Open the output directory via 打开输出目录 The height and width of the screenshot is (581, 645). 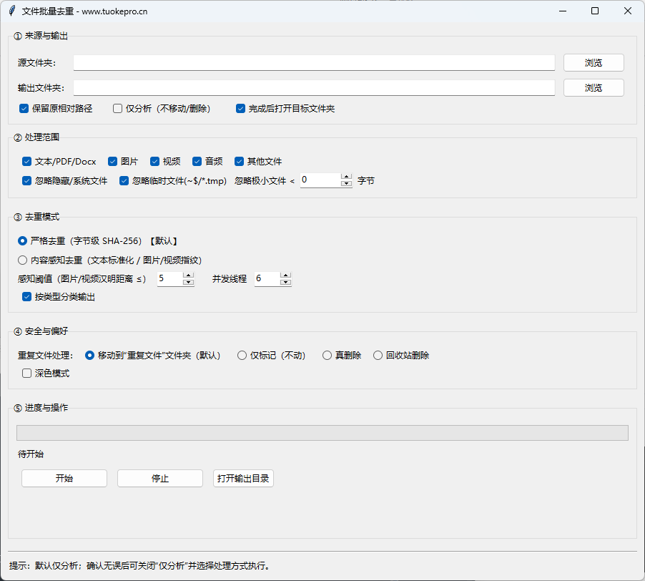(243, 478)
